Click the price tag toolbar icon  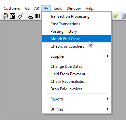[x=20, y=16]
